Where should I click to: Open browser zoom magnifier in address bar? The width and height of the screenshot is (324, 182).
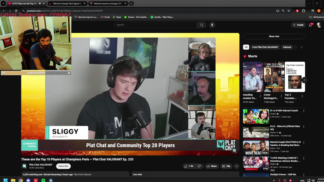pyautogui.click(x=283, y=11)
